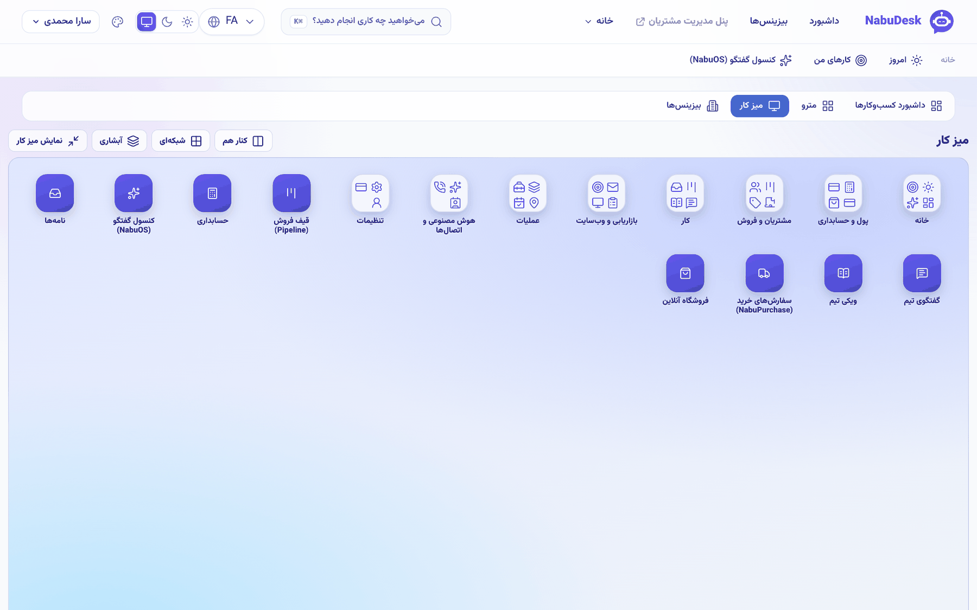Open بازاریابی و وب‌سایت app group
Screen dimensions: 977x610
[x=606, y=194]
